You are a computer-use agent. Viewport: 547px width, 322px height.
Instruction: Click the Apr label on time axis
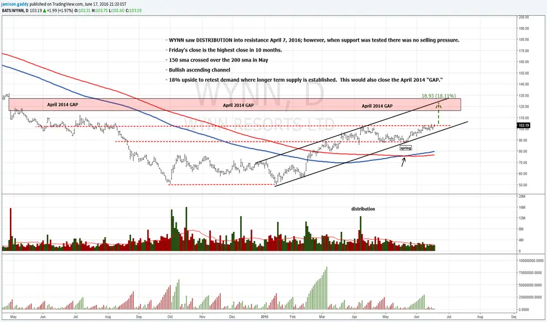(x=354, y=317)
